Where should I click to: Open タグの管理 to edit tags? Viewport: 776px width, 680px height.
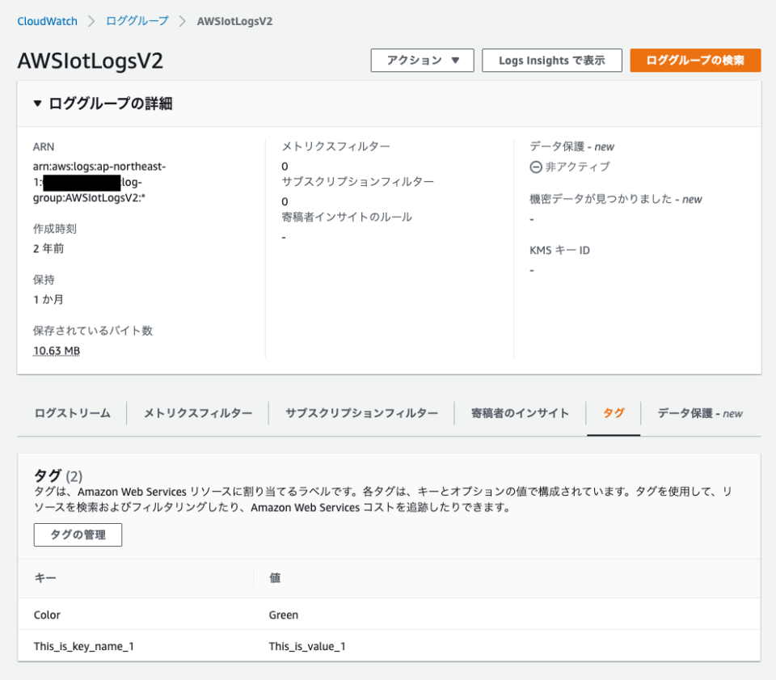pyautogui.click(x=77, y=534)
